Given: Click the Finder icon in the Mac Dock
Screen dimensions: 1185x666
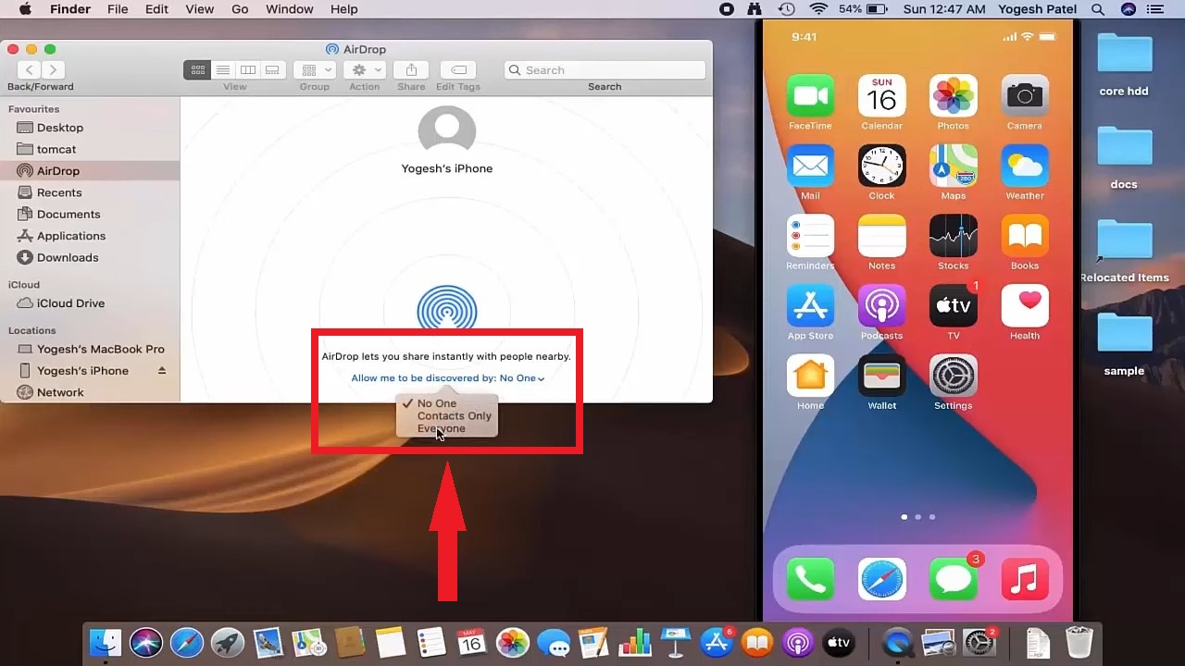Looking at the screenshot, I should point(105,642).
